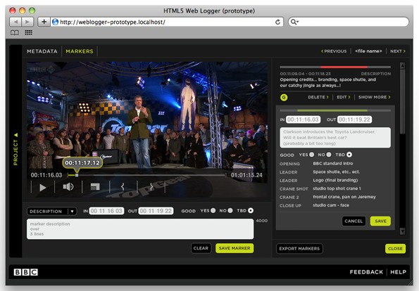Open the DESCRIPTION dropdown
This screenshot has height=291, width=419.
pyautogui.click(x=52, y=212)
